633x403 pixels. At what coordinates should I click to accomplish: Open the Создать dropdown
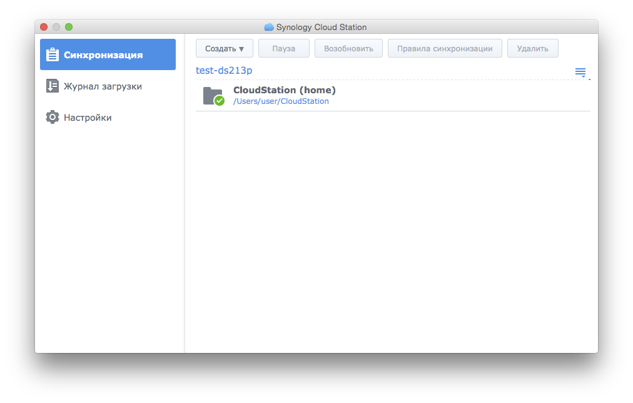pos(225,48)
